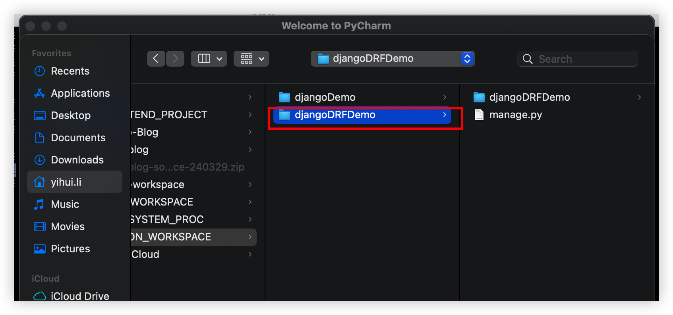Open the grouping options dropdown
This screenshot has height=315, width=673.
[x=251, y=59]
